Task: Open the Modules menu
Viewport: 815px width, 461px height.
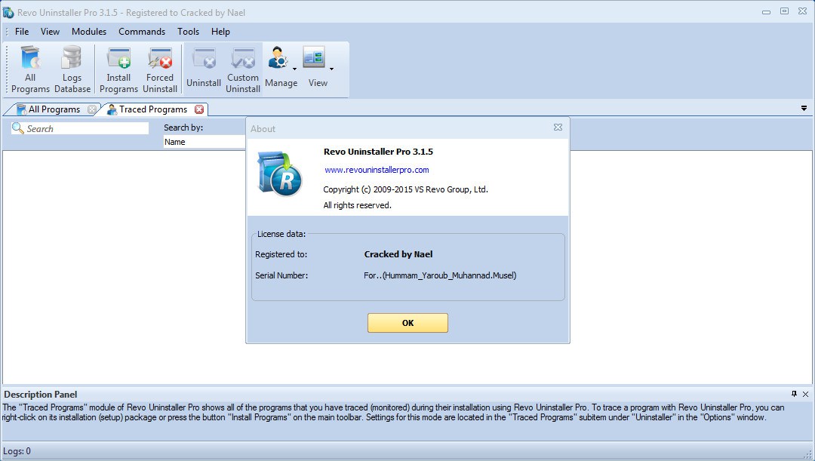Action: tap(89, 32)
